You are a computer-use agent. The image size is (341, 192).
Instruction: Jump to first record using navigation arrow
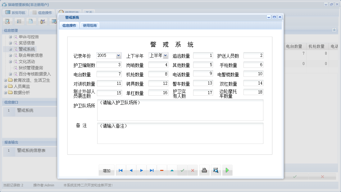(120, 170)
